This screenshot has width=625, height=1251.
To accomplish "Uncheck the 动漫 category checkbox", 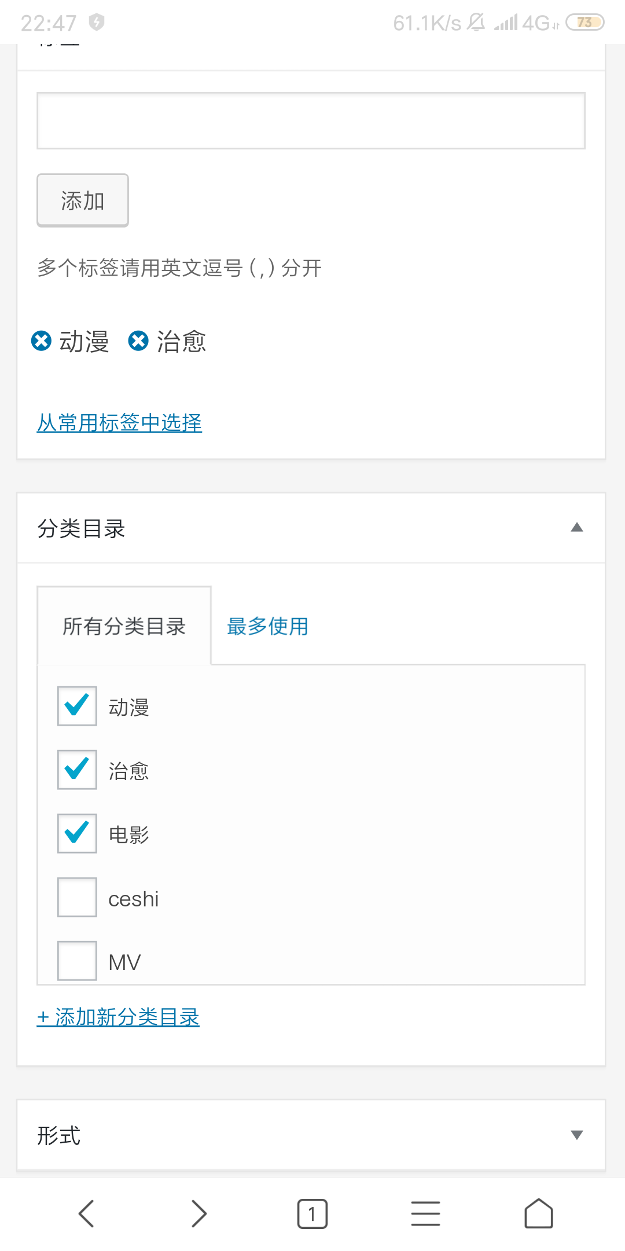I will pyautogui.click(x=77, y=706).
